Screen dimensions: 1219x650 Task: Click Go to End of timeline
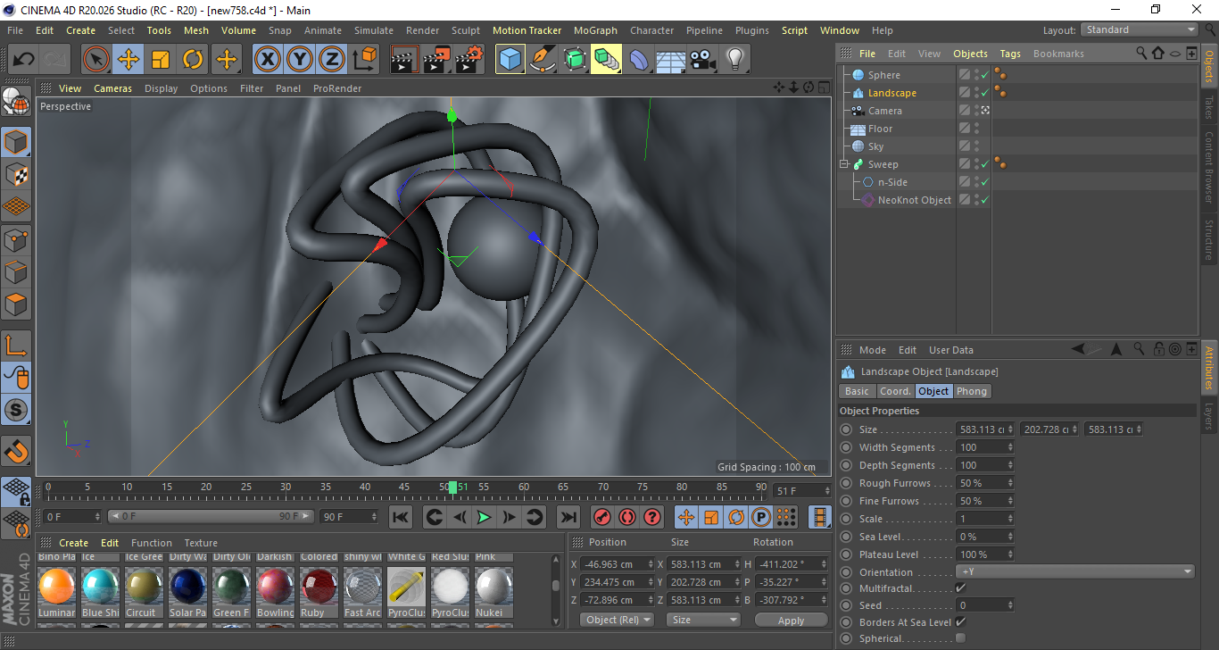568,517
